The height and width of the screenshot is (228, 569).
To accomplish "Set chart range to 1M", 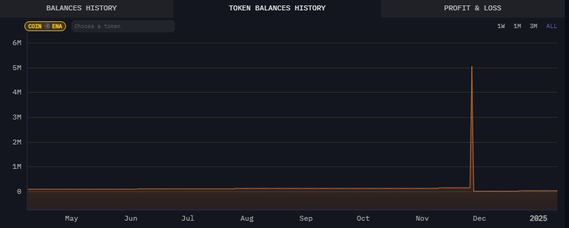I will (x=517, y=26).
